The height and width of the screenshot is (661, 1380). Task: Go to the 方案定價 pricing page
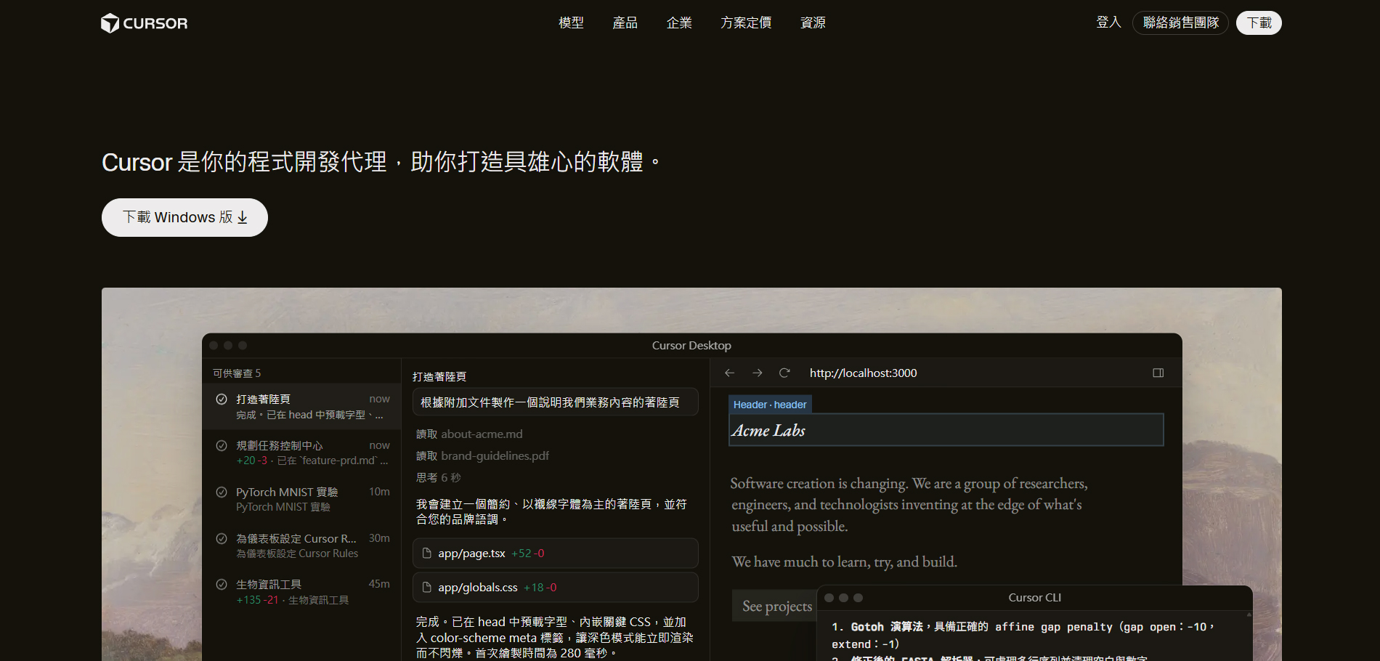click(x=746, y=23)
